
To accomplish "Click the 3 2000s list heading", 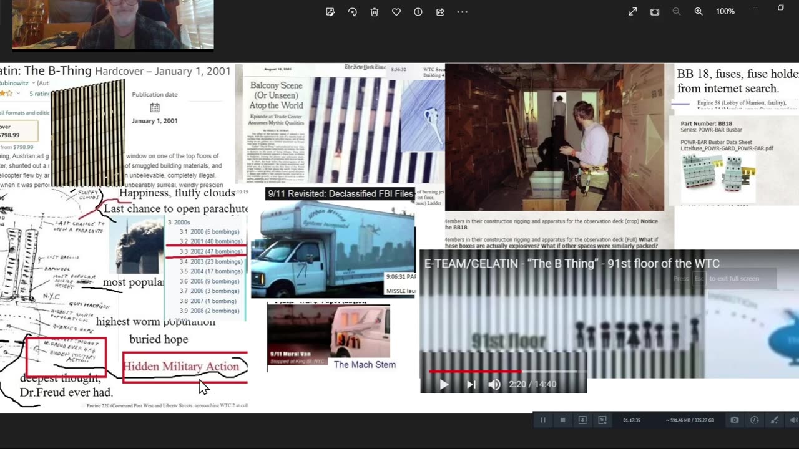I will pos(179,223).
